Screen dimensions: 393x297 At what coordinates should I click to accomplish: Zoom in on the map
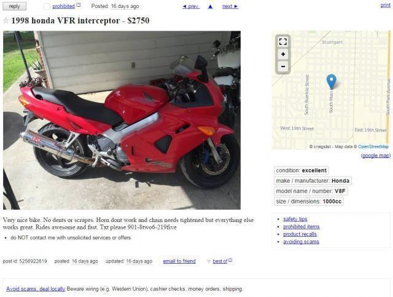click(x=282, y=54)
